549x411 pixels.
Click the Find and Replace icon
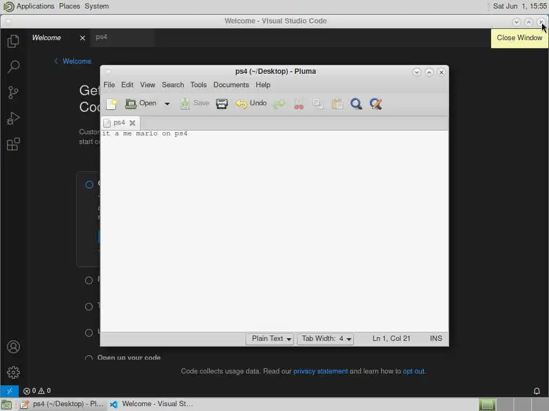click(x=376, y=104)
